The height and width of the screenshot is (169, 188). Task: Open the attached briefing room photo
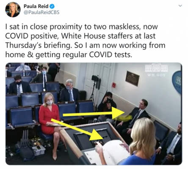(x=94, y=114)
